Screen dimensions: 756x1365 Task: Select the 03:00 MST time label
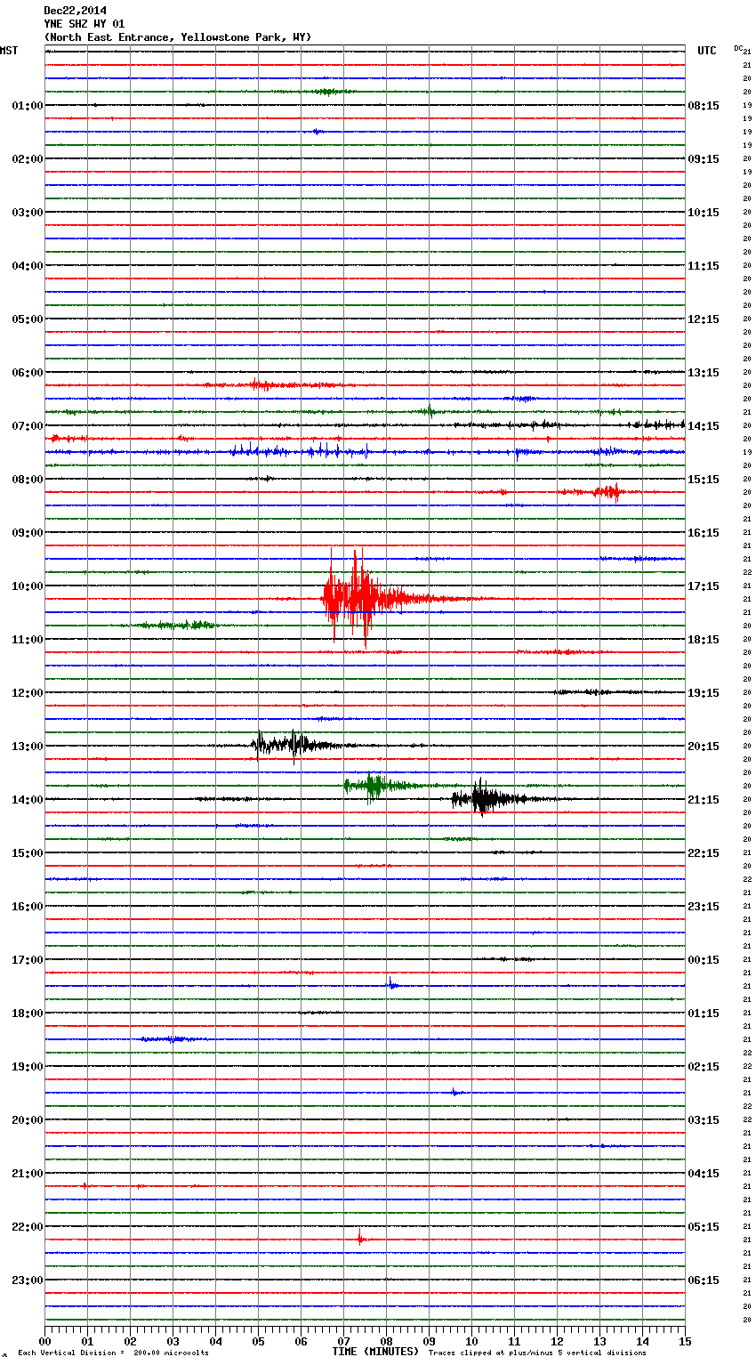(28, 213)
